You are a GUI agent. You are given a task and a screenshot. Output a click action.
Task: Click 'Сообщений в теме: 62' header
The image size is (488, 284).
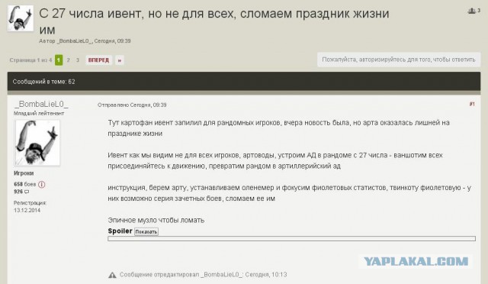tap(44, 82)
